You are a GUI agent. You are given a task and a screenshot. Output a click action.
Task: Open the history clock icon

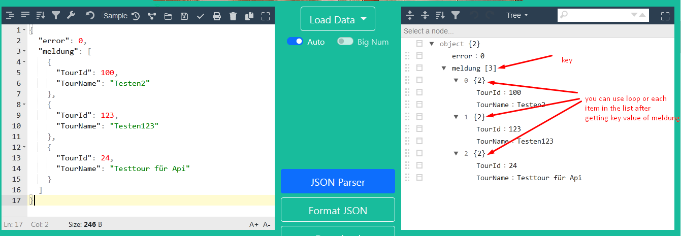[136, 16]
